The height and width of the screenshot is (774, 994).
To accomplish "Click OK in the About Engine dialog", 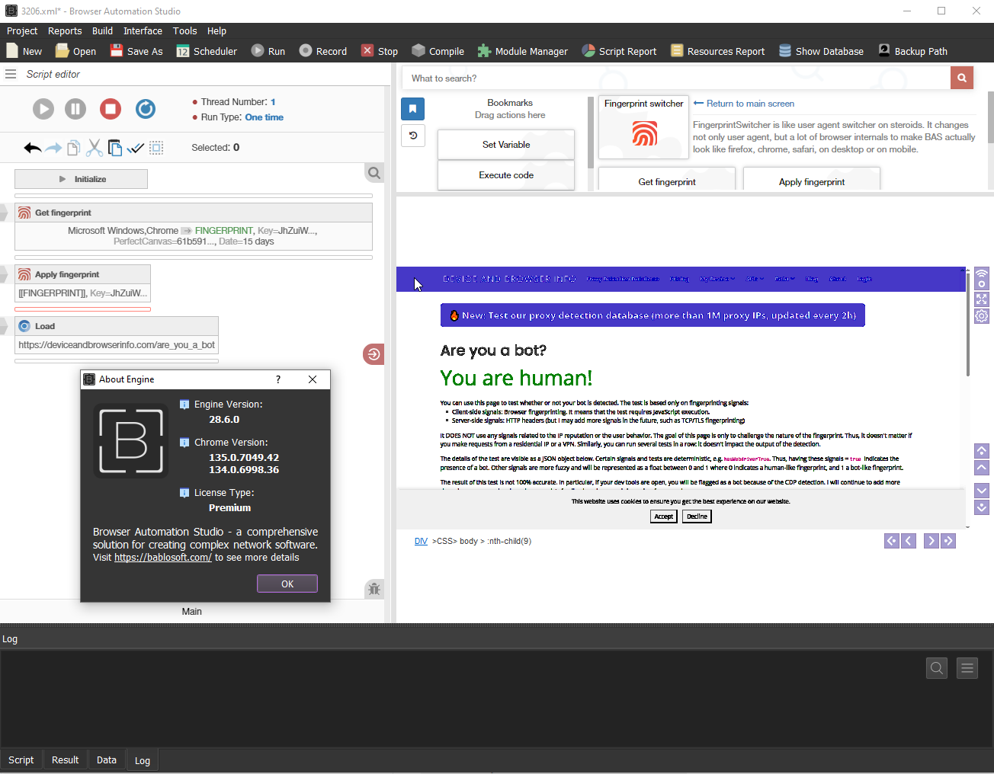I will pos(287,584).
